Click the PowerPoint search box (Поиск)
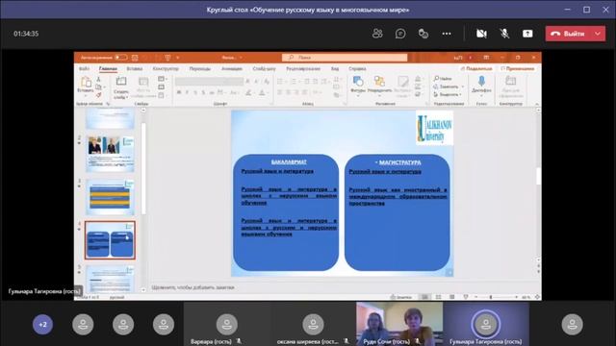The width and height of the screenshot is (616, 346). [345, 58]
